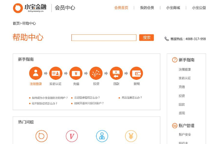Click the question mark icon beside sidebar 新手指南

tap(175, 60)
